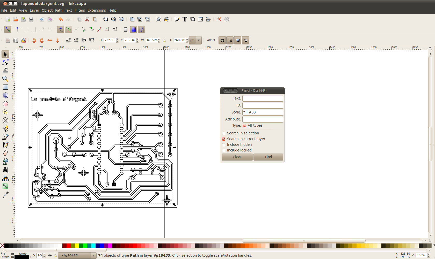Select the Node editing tool
The height and width of the screenshot is (259, 435).
pyautogui.click(x=5, y=63)
